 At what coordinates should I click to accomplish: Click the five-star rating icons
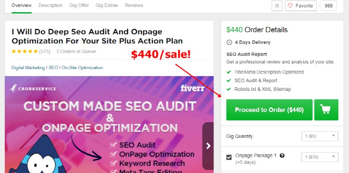(24, 51)
